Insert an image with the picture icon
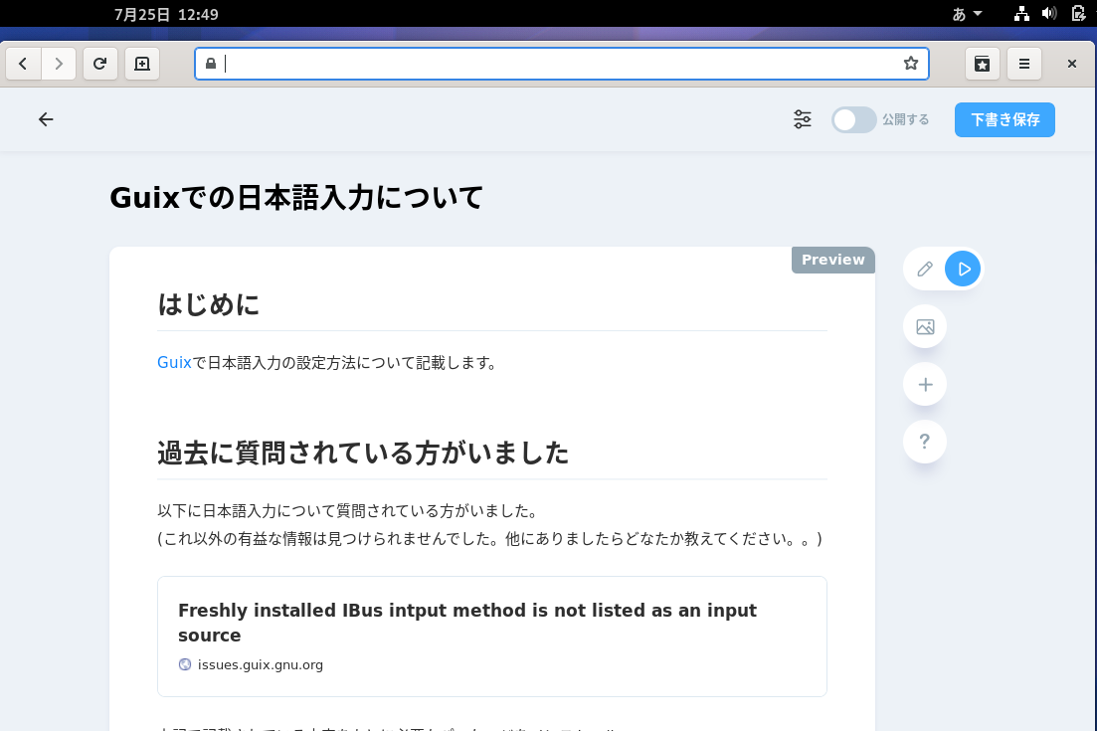This screenshot has width=1097, height=731. (x=925, y=326)
